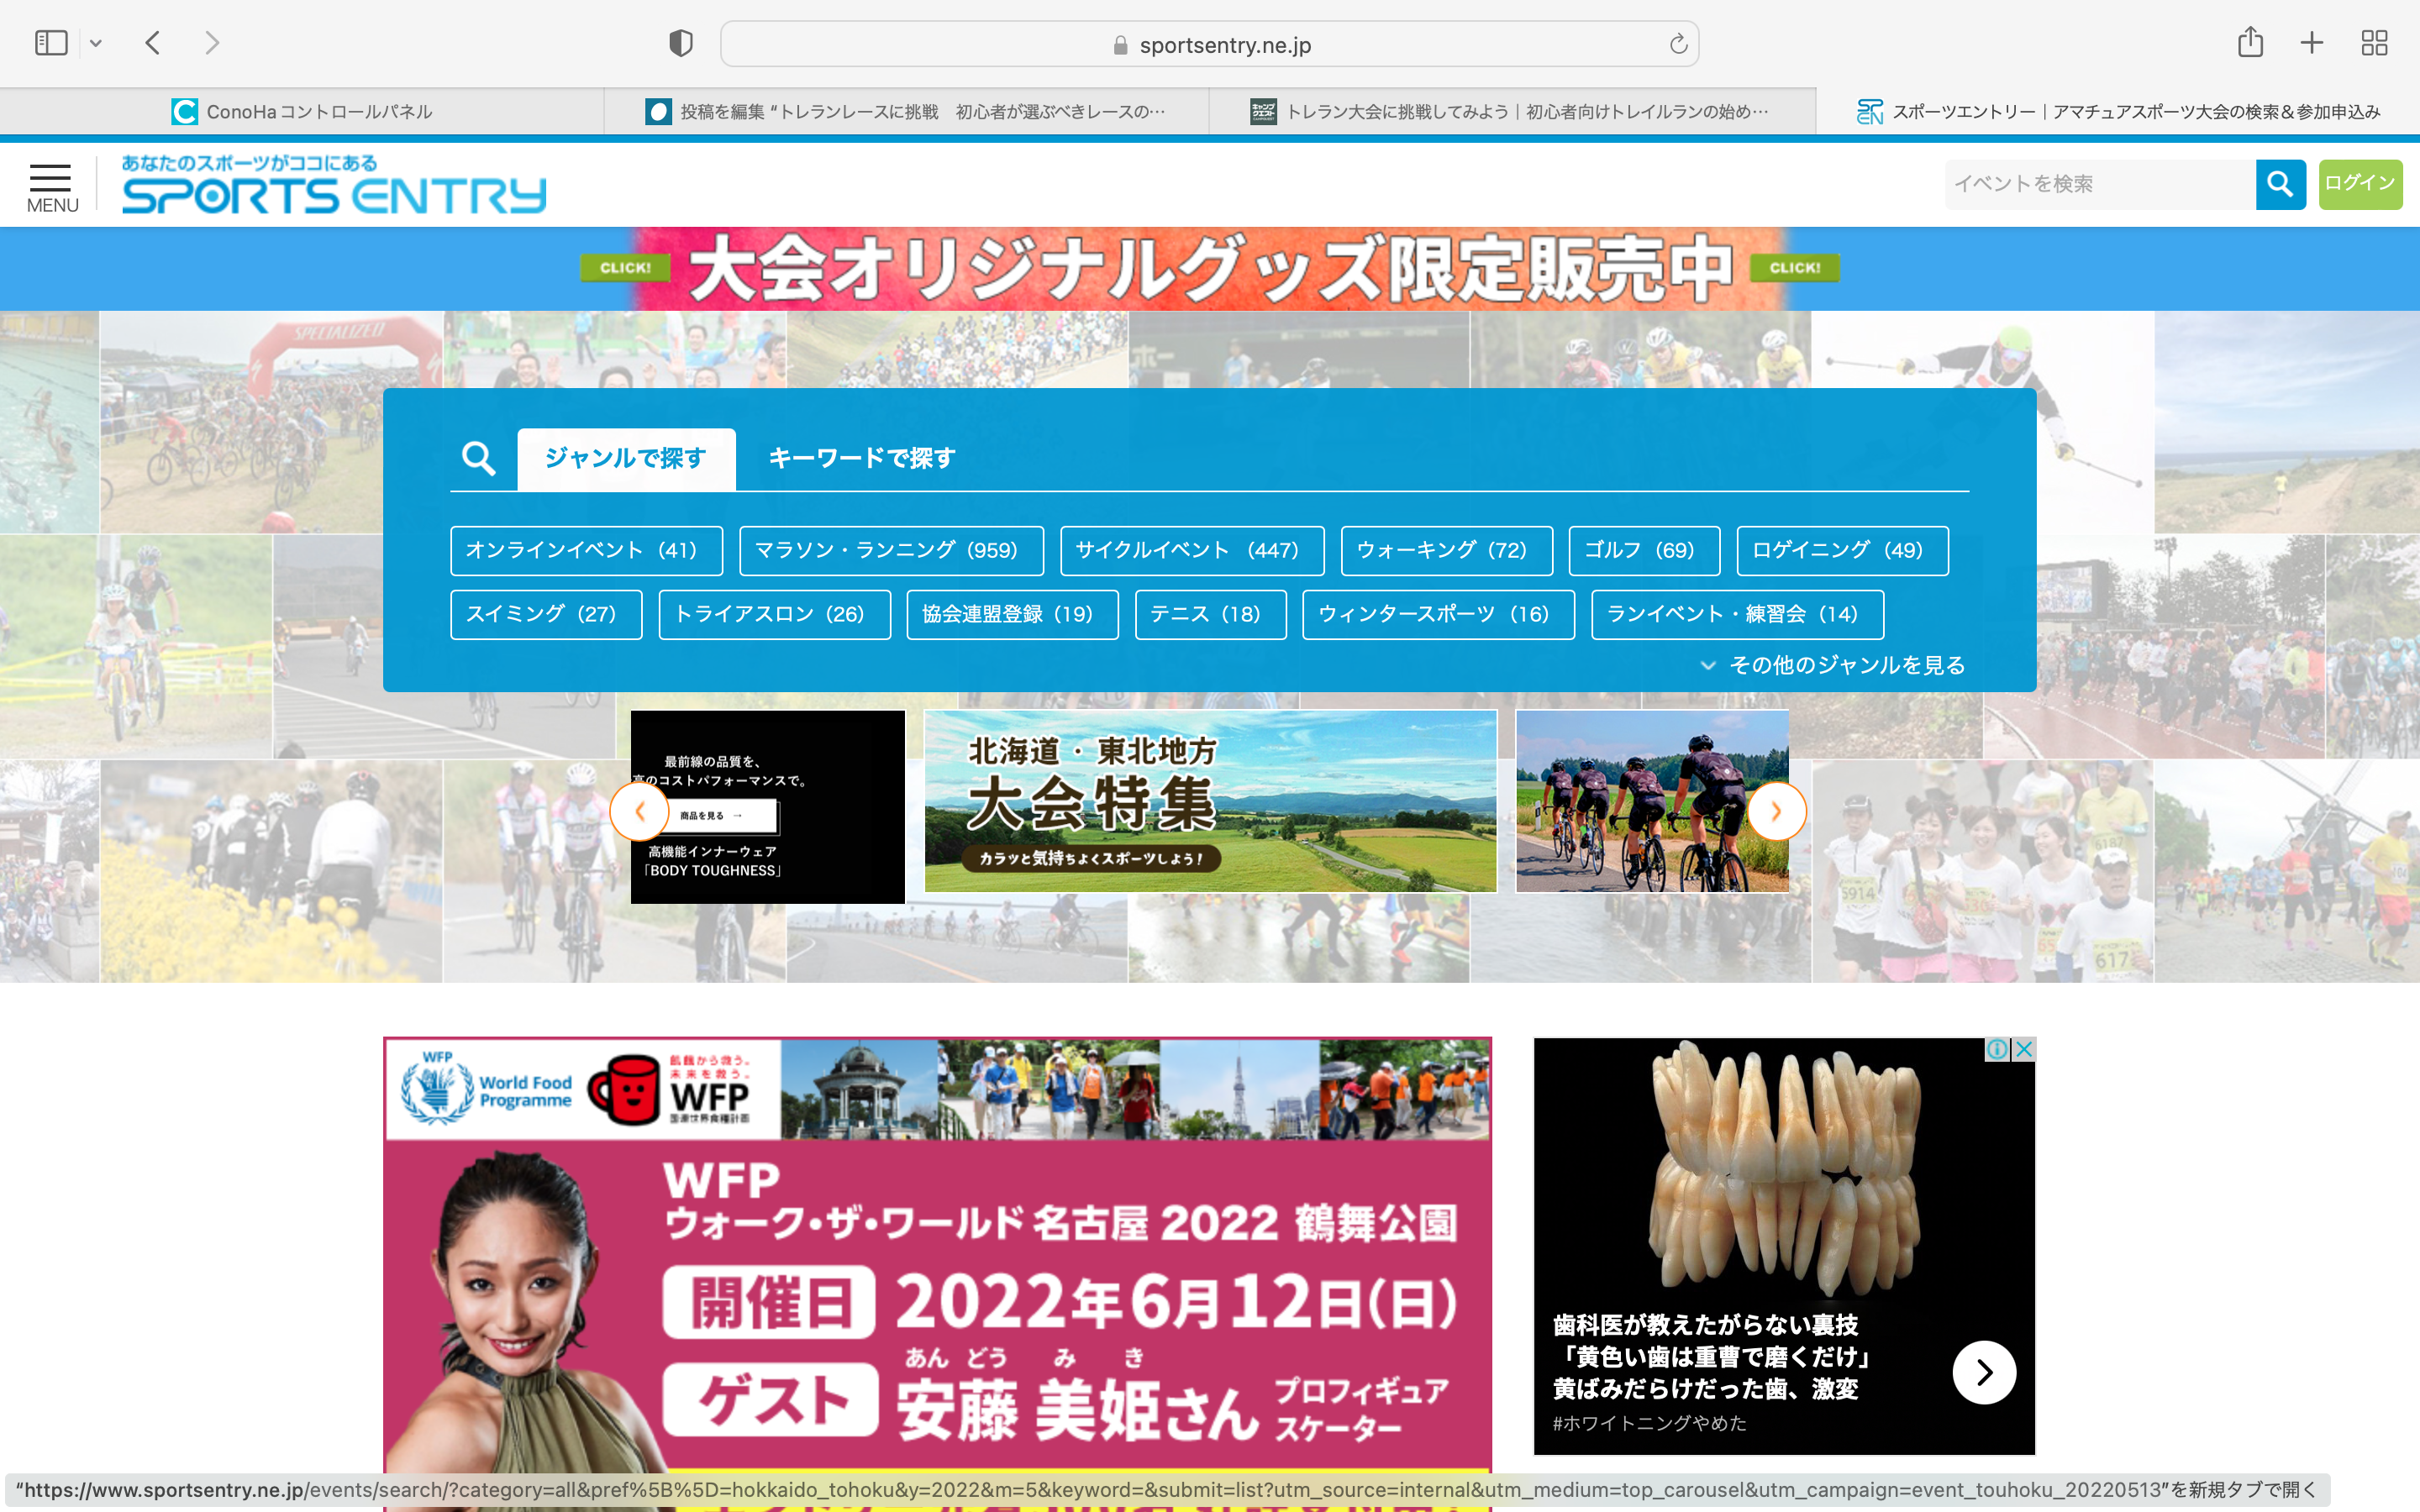This screenshot has height=1512, width=2420.
Task: Click the carousel previous arrow
Action: pos(639,811)
